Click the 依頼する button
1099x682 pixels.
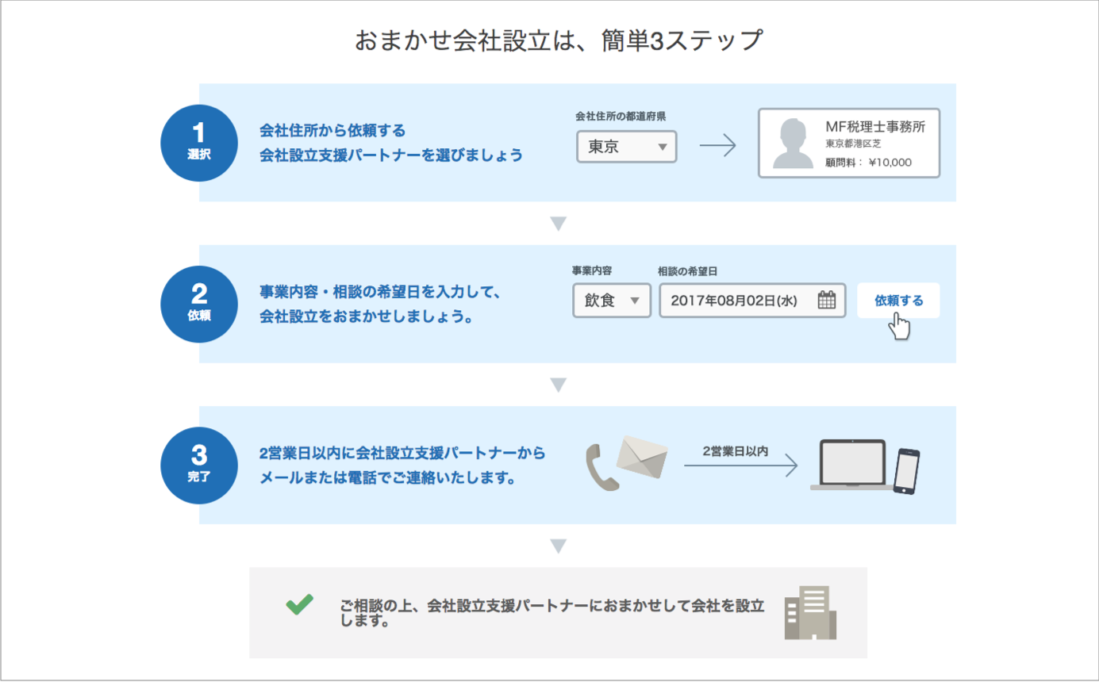(898, 301)
